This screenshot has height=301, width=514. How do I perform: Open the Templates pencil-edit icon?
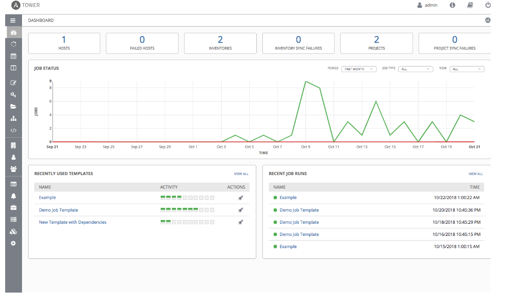[x=14, y=83]
